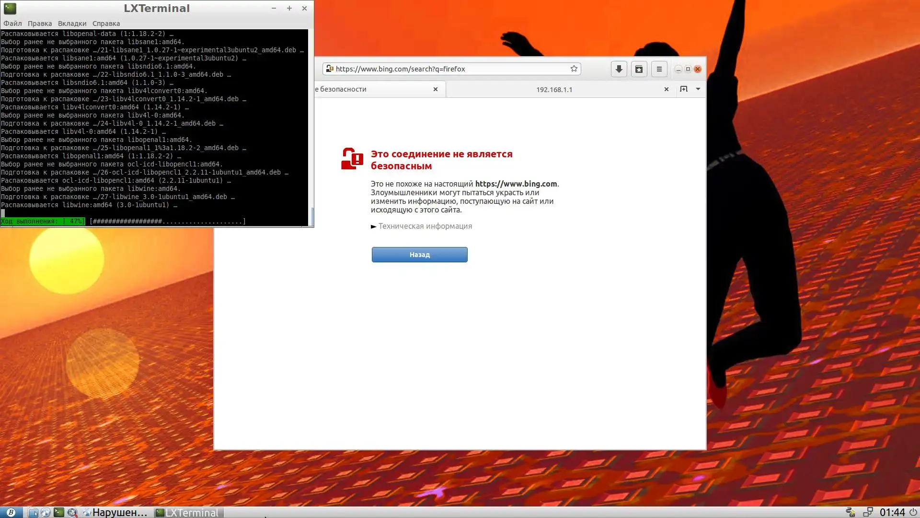Launch terminal from taskbar quick-launch icon
The height and width of the screenshot is (518, 920).
point(58,512)
